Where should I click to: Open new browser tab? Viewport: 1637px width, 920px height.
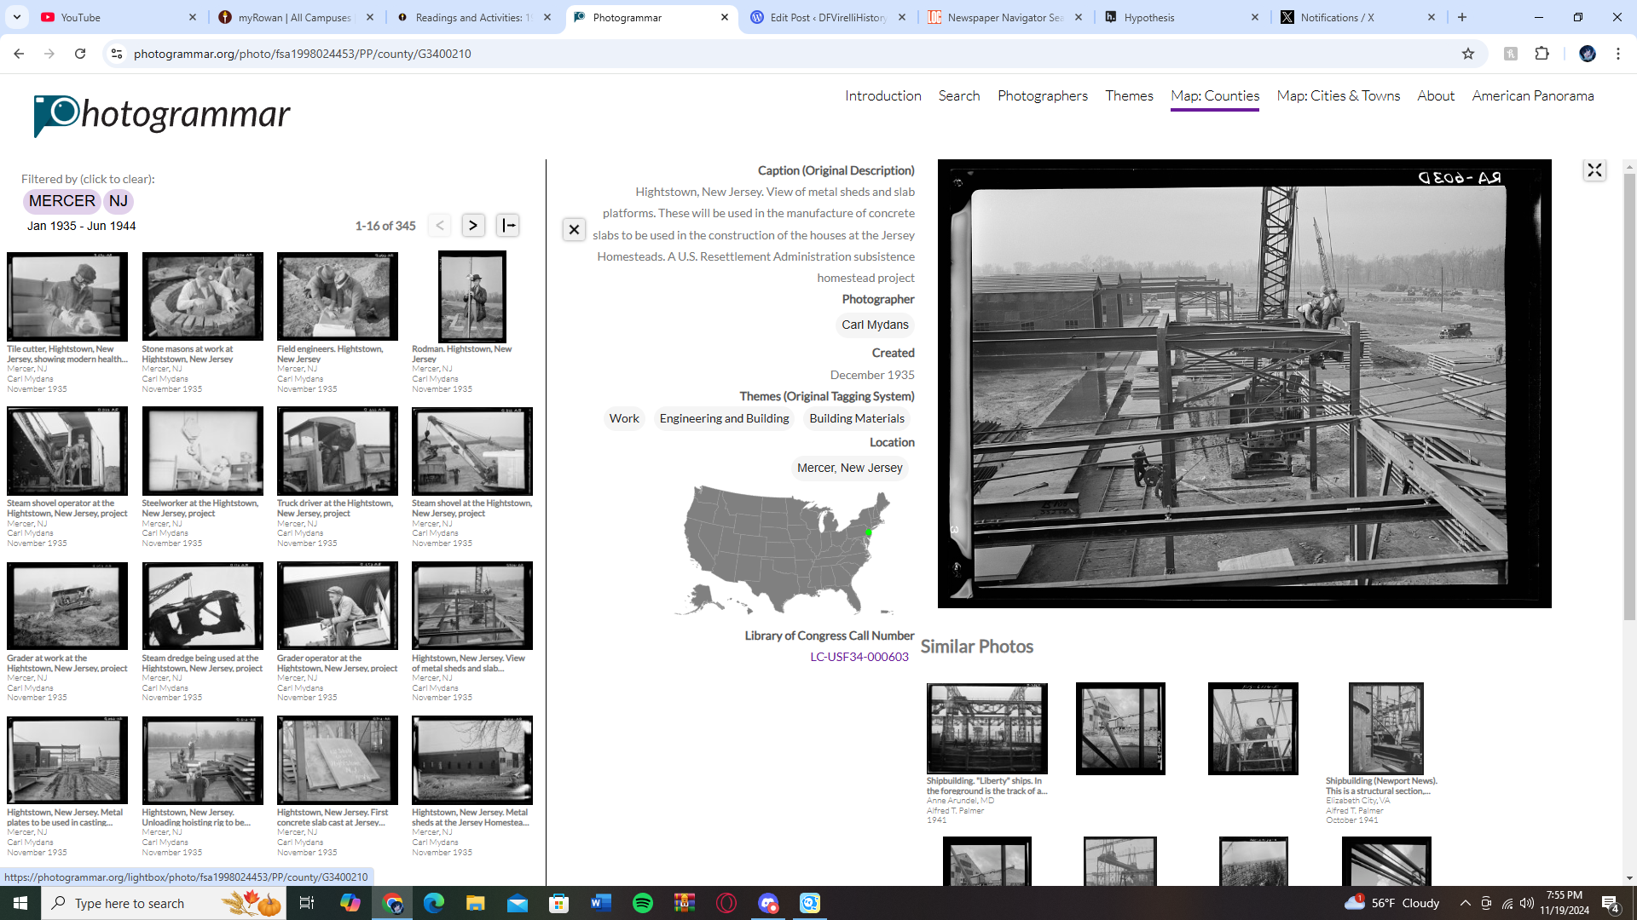[x=1462, y=17]
